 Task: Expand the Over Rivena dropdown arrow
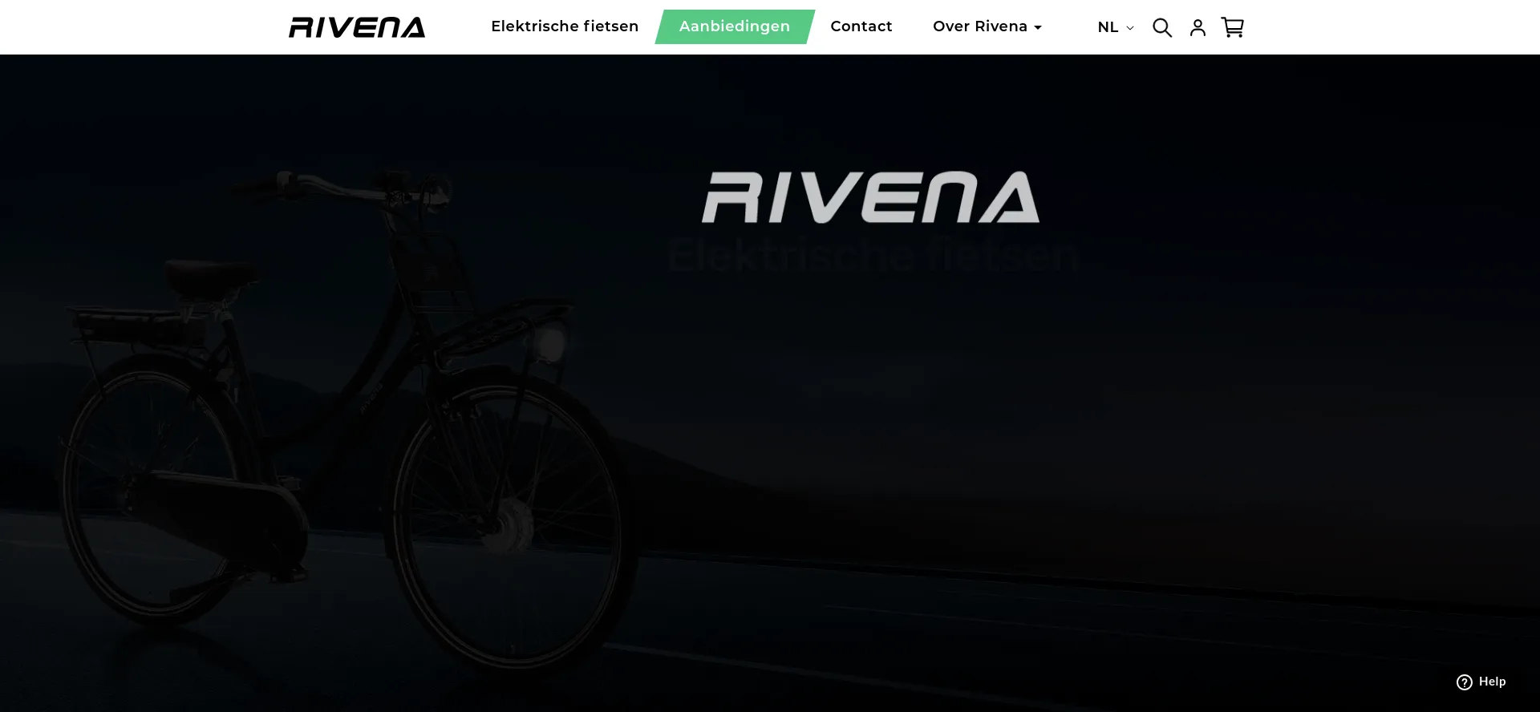(1038, 28)
